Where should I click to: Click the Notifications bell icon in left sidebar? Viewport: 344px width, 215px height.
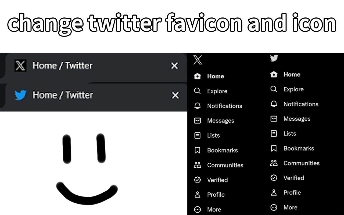[197, 106]
